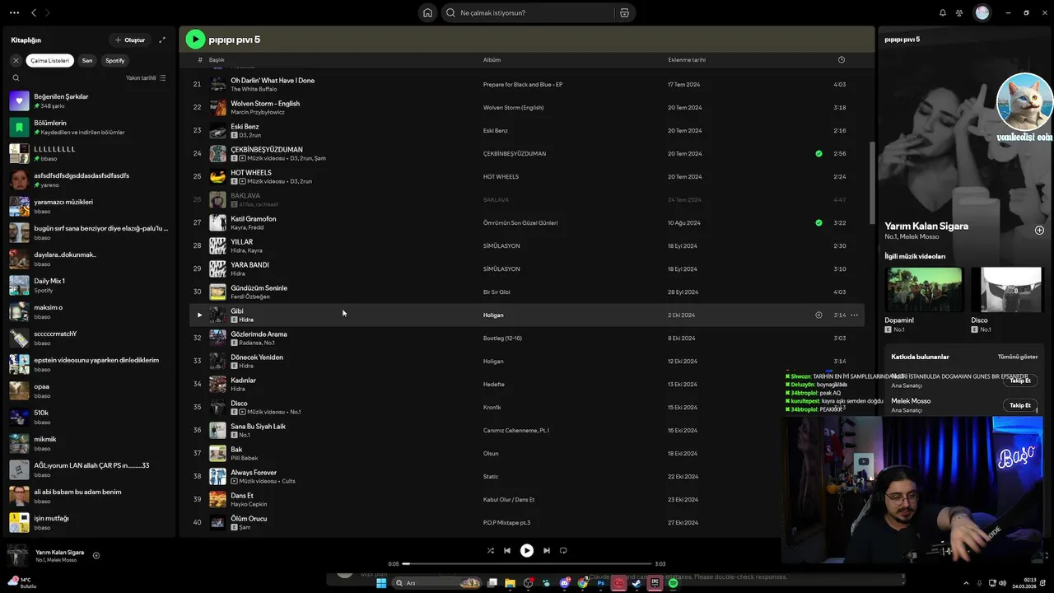This screenshot has width=1054, height=593.
Task: Click the taskbar Ara search box
Action: [x=437, y=583]
